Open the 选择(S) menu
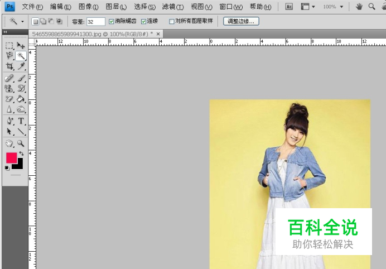Screen dimensions: 386x269 point(145,7)
